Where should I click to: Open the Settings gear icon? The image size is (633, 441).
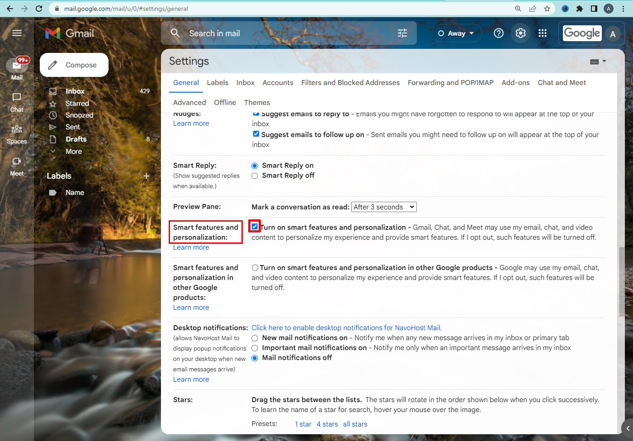coord(520,33)
